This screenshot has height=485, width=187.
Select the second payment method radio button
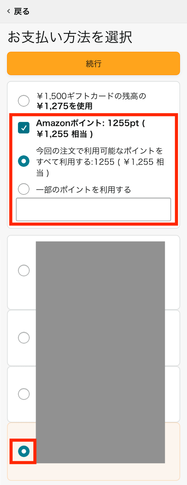pos(24,338)
